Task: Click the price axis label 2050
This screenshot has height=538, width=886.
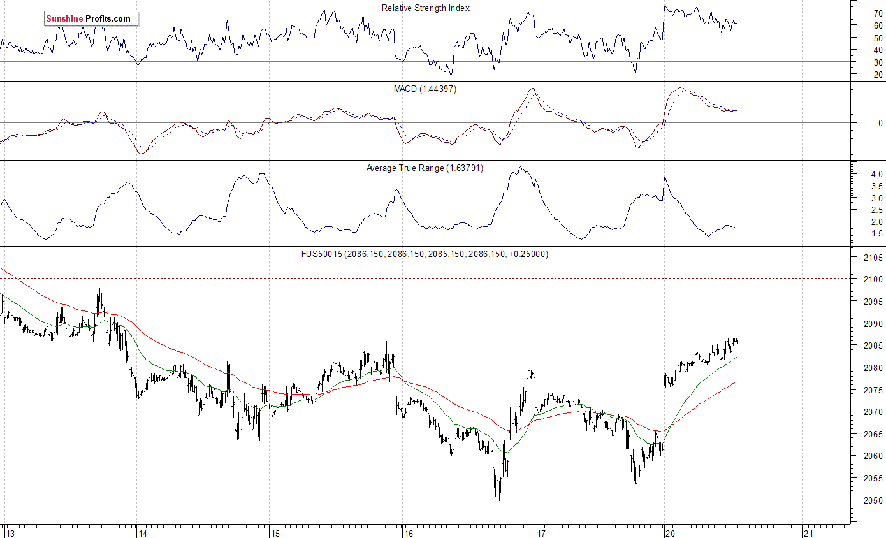Action: coord(874,500)
